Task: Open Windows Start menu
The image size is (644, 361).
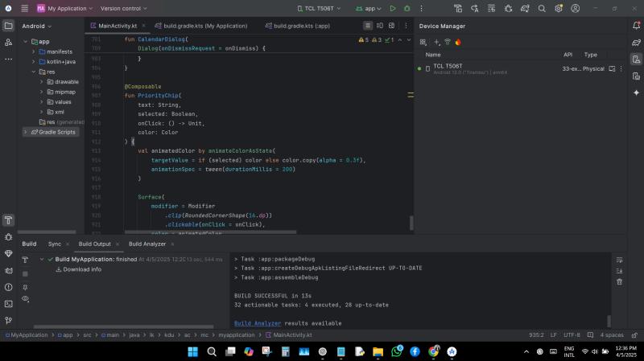Action: pos(192,351)
